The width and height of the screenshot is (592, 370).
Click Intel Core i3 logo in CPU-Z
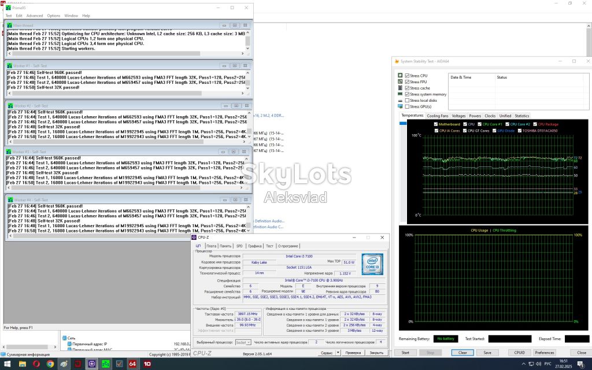point(372,264)
